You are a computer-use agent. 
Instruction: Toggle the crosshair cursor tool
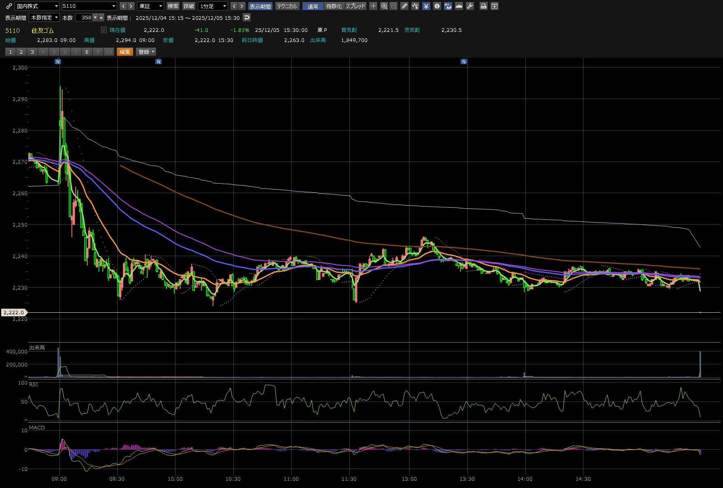pos(373,6)
